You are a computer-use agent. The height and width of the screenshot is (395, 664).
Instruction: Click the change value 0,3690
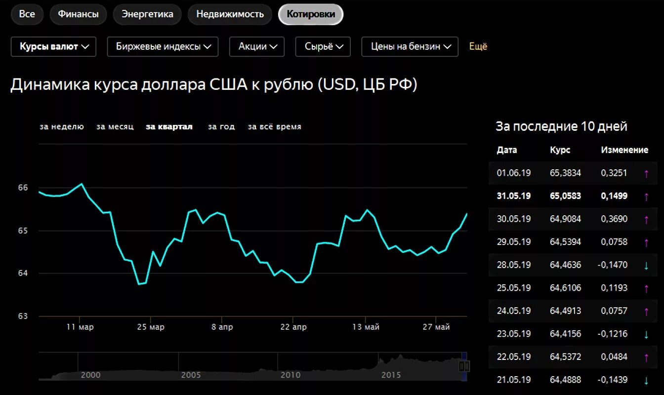614,219
